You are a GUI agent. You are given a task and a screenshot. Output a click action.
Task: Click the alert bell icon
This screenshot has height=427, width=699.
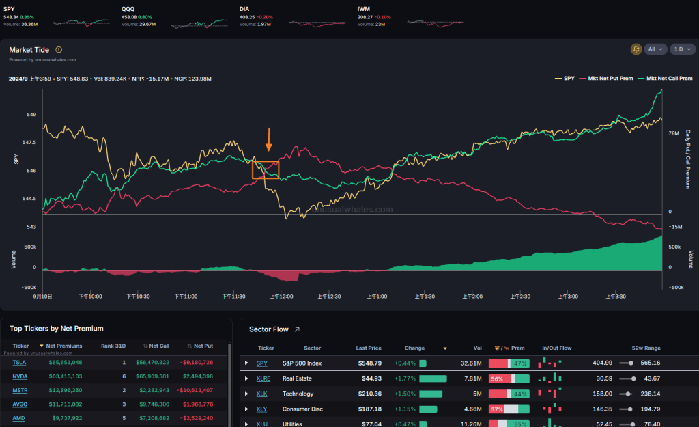pos(636,49)
